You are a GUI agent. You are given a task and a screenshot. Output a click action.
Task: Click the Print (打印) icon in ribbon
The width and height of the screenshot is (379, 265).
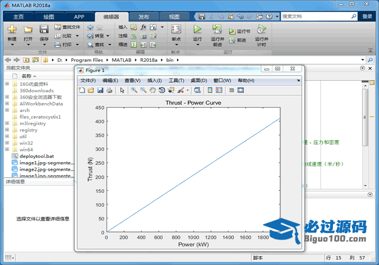tap(58, 45)
